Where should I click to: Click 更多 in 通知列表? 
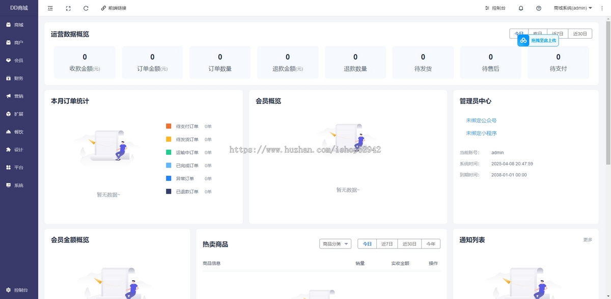pos(588,239)
